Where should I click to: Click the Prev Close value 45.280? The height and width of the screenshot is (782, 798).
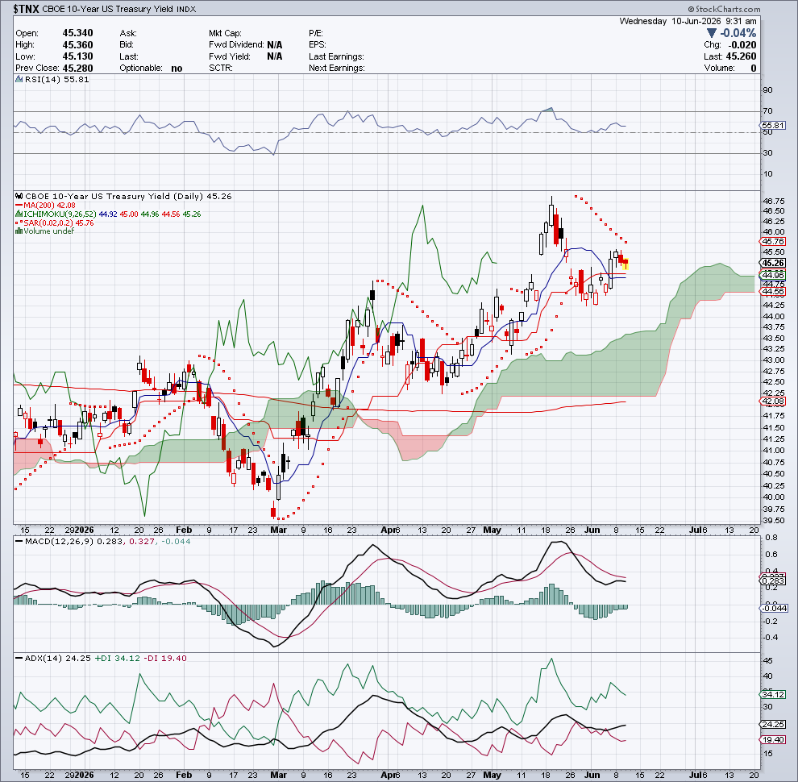tap(77, 69)
